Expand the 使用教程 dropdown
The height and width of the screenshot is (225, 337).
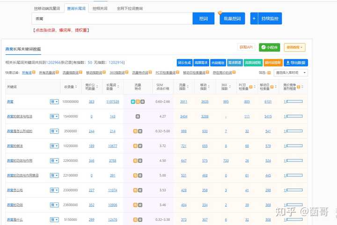[294, 47]
